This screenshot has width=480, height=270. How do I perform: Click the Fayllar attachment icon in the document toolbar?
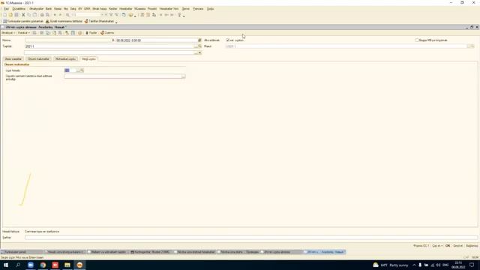[91, 33]
